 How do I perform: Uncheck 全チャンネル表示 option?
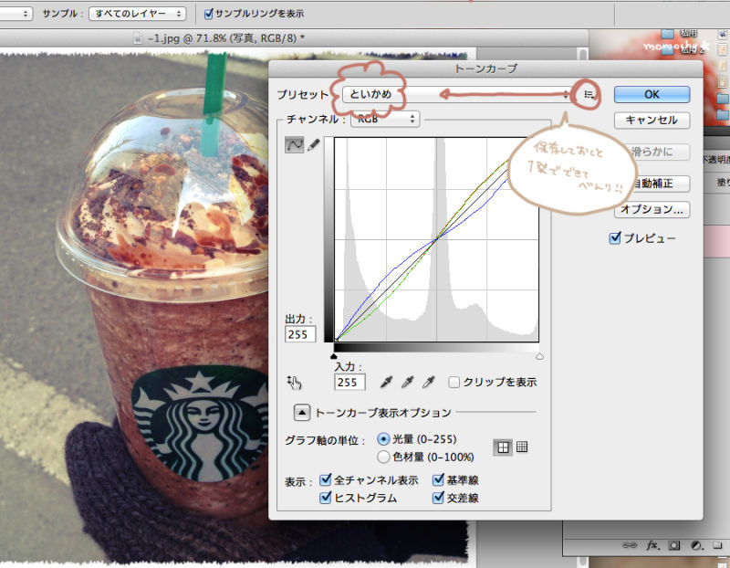(326, 479)
